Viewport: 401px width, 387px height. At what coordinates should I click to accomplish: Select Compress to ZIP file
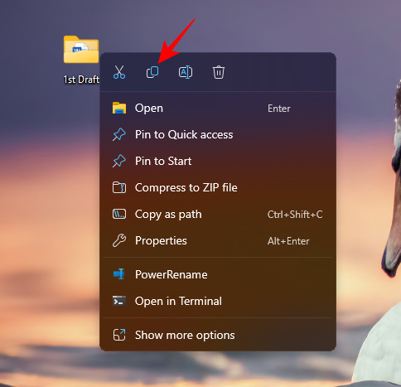point(218,187)
